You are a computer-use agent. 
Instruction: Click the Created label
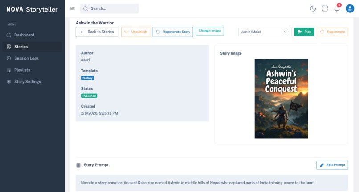[88, 106]
